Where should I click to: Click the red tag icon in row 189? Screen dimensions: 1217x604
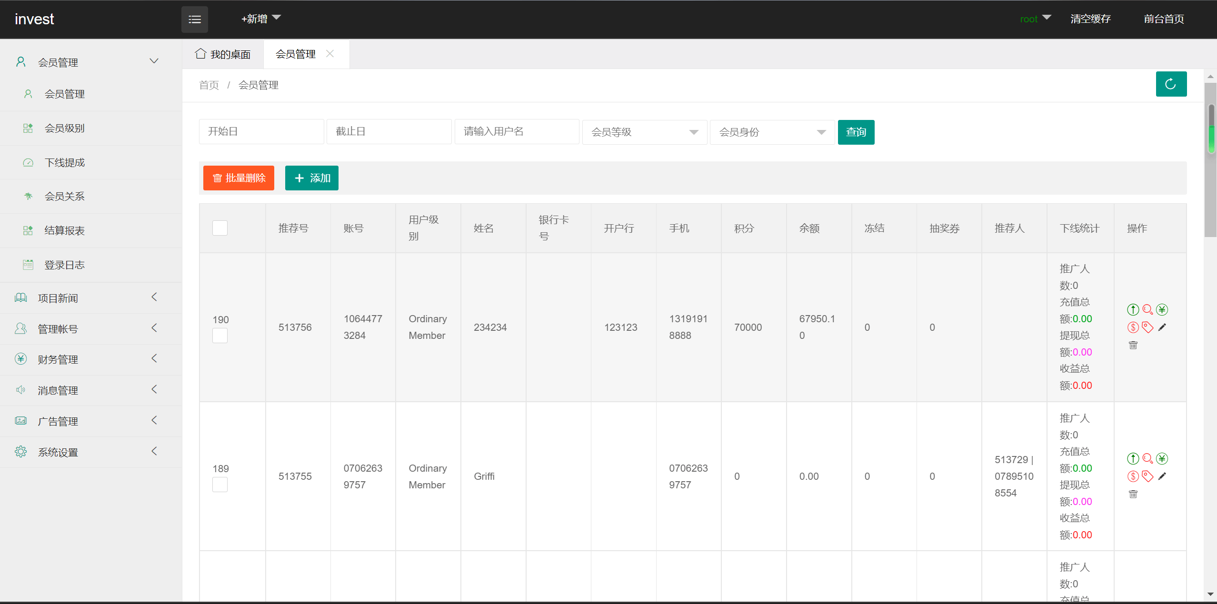(1147, 476)
